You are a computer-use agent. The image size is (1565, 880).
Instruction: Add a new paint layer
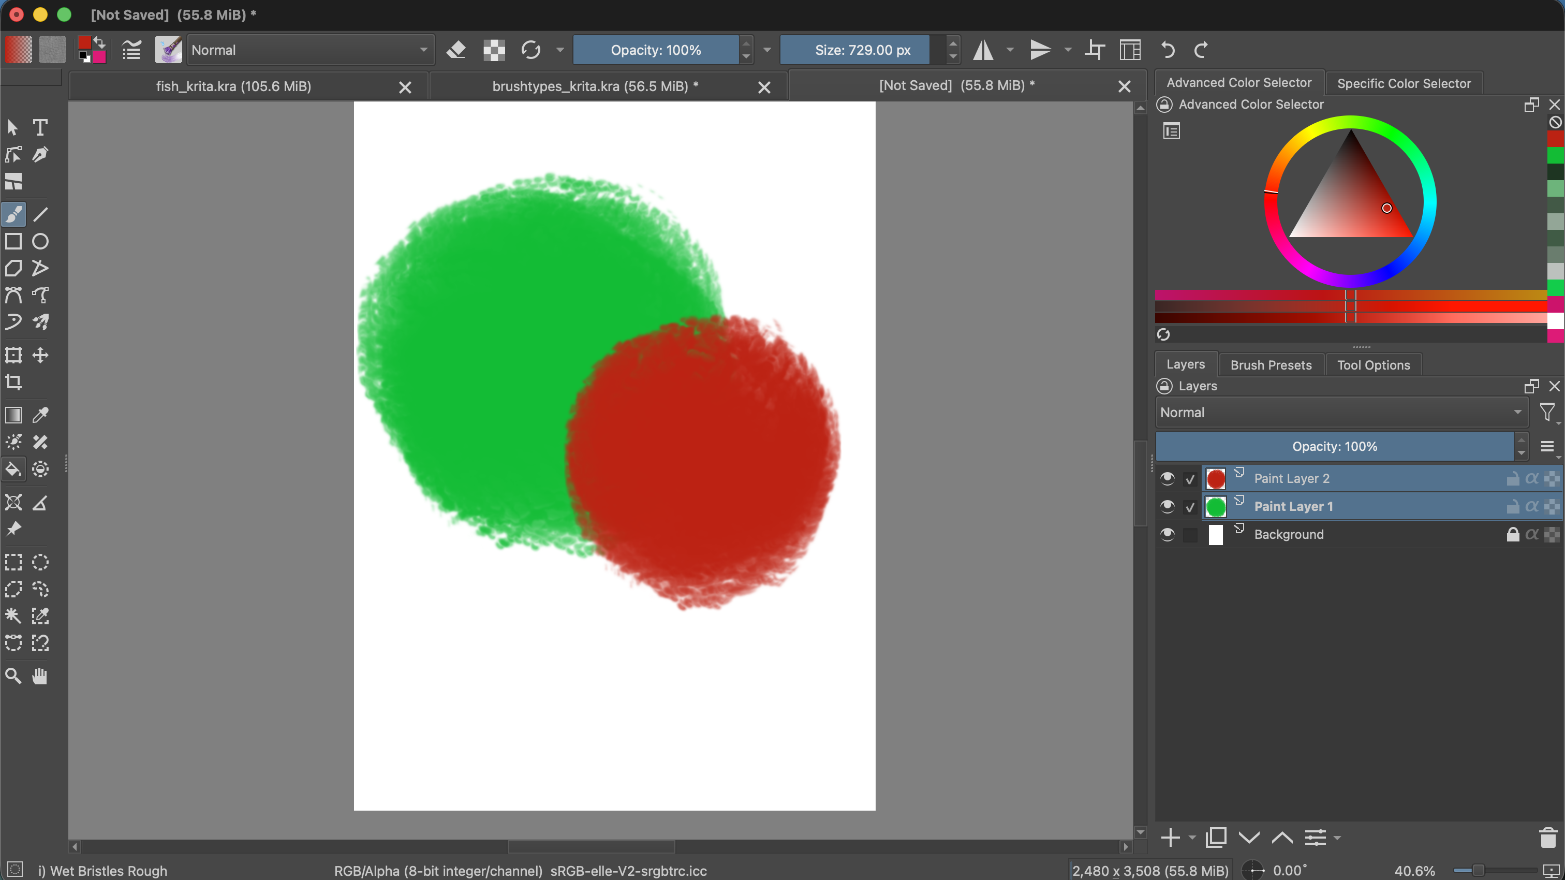point(1170,838)
